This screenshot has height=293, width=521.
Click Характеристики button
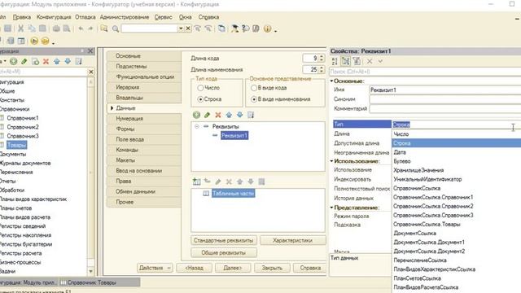(x=292, y=240)
